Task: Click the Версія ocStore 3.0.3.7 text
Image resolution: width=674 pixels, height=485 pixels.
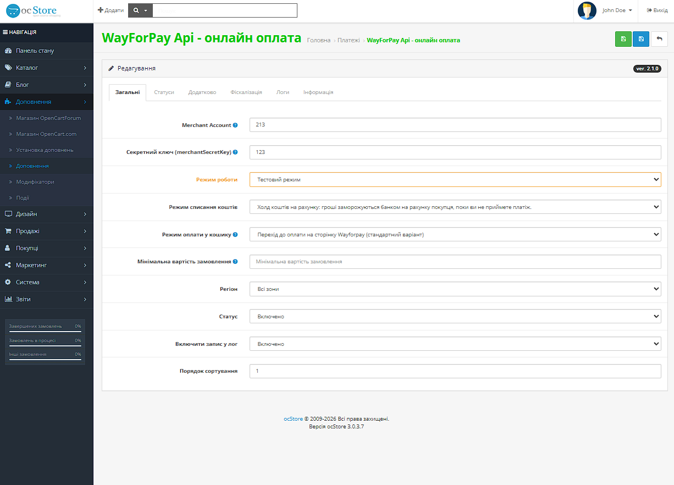Action: (336, 426)
